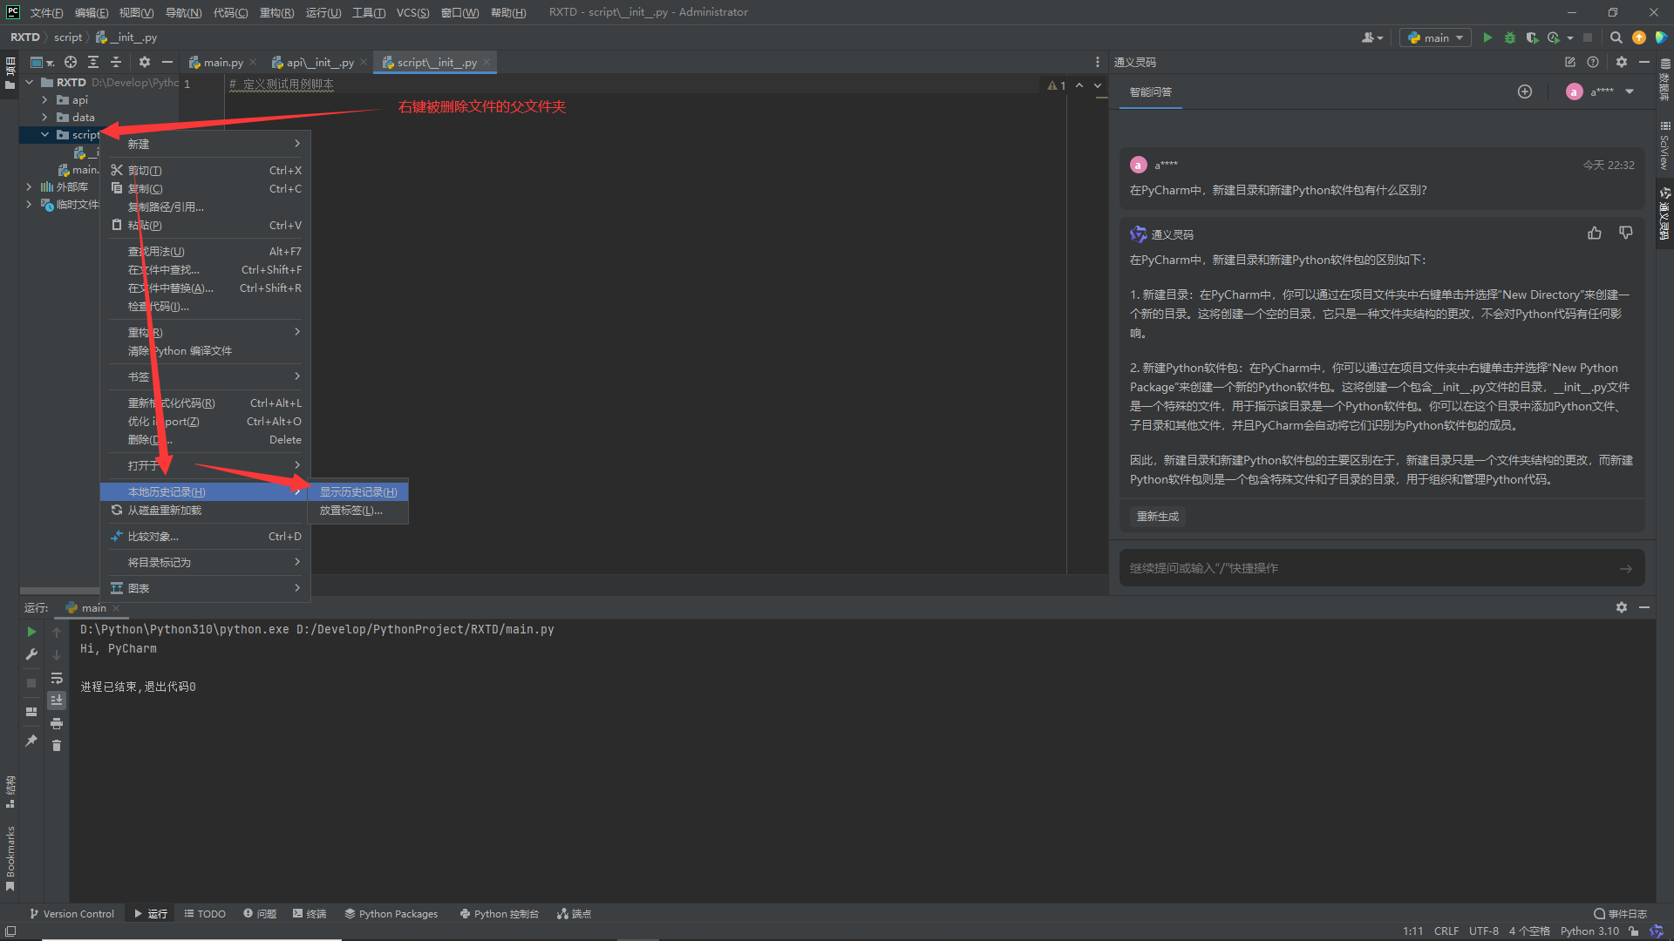The image size is (1674, 941).
Task: Click the trash icon in the run panel
Action: pyautogui.click(x=57, y=746)
